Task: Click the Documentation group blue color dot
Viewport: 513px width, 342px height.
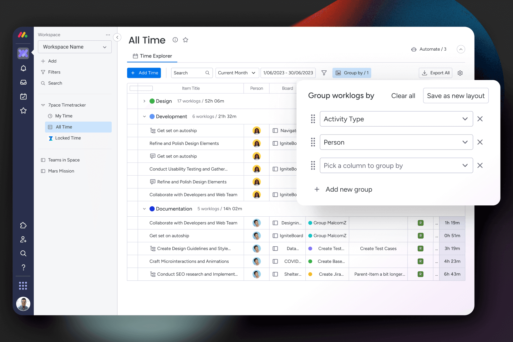Action: (152, 209)
